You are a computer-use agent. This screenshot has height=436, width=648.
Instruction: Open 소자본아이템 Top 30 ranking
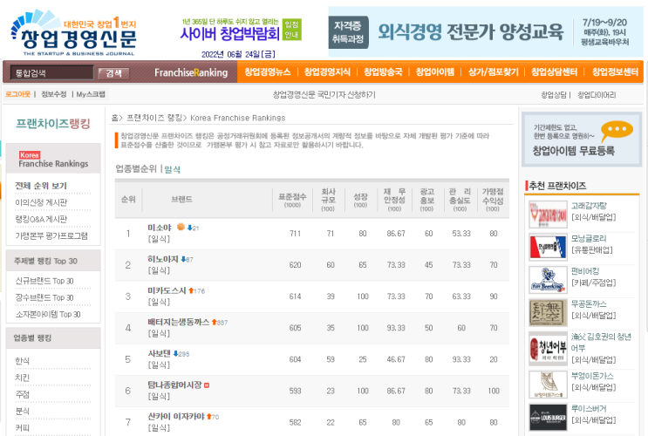point(48,315)
